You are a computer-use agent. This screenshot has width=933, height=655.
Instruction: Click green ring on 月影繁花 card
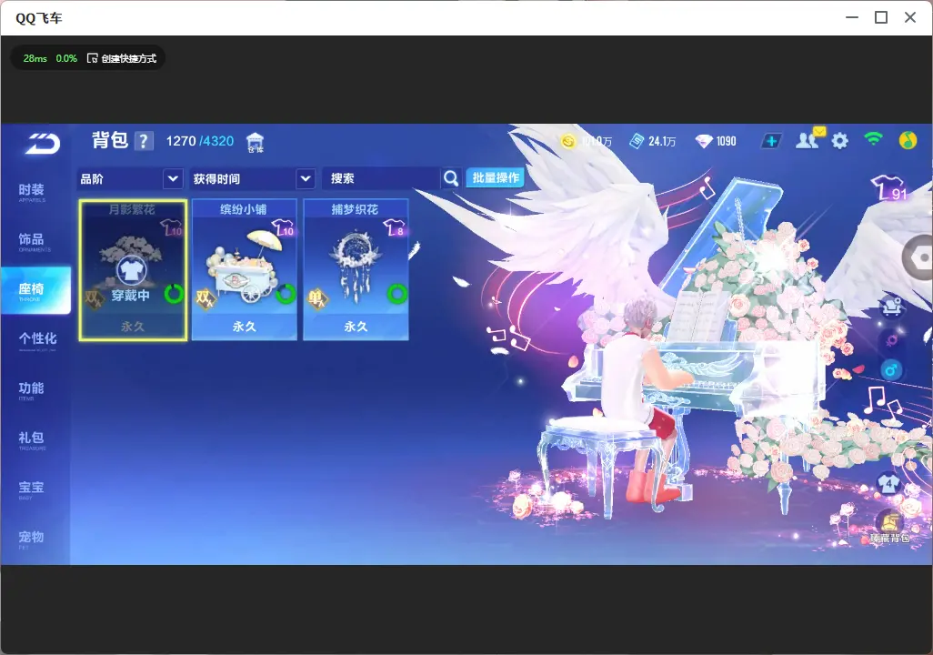click(x=174, y=293)
